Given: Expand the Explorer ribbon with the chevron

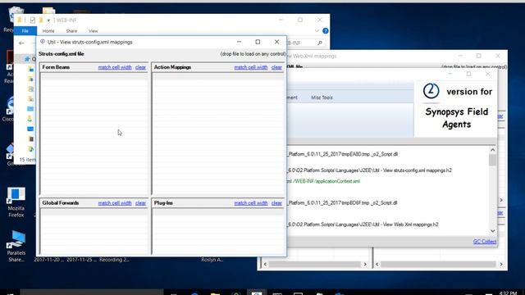Looking at the screenshot, I should [x=317, y=31].
